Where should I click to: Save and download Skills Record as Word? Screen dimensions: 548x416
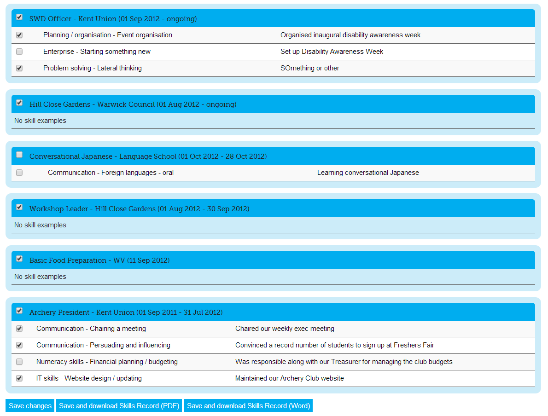249,405
